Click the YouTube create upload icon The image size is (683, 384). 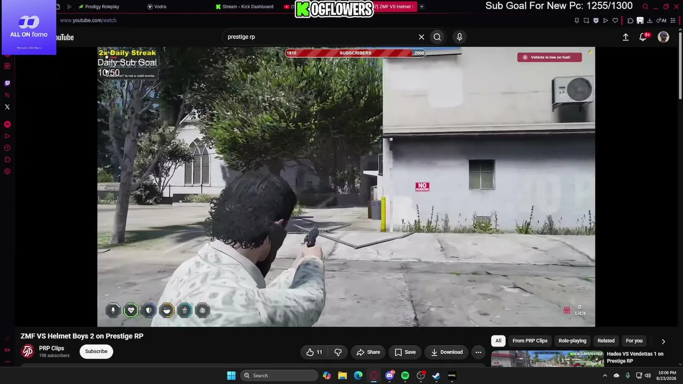(x=625, y=37)
